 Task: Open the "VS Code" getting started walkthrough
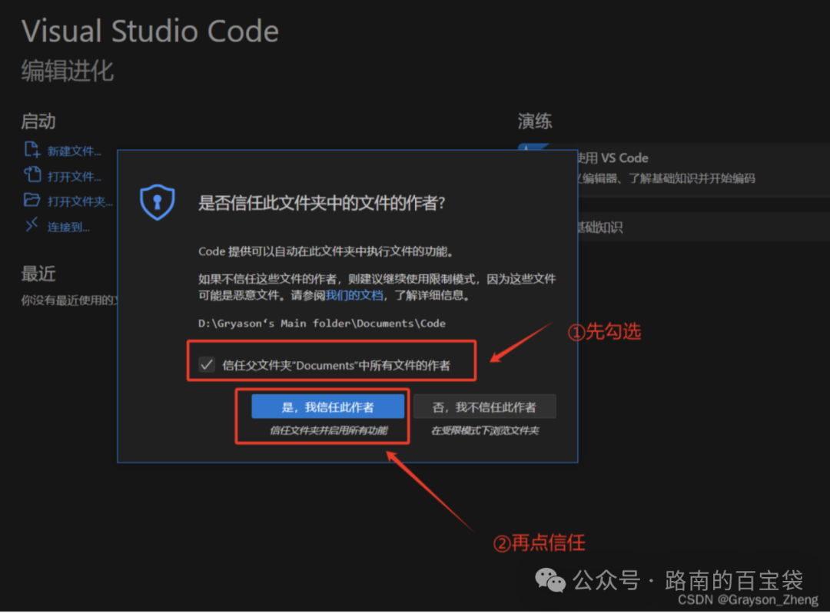tap(703, 168)
